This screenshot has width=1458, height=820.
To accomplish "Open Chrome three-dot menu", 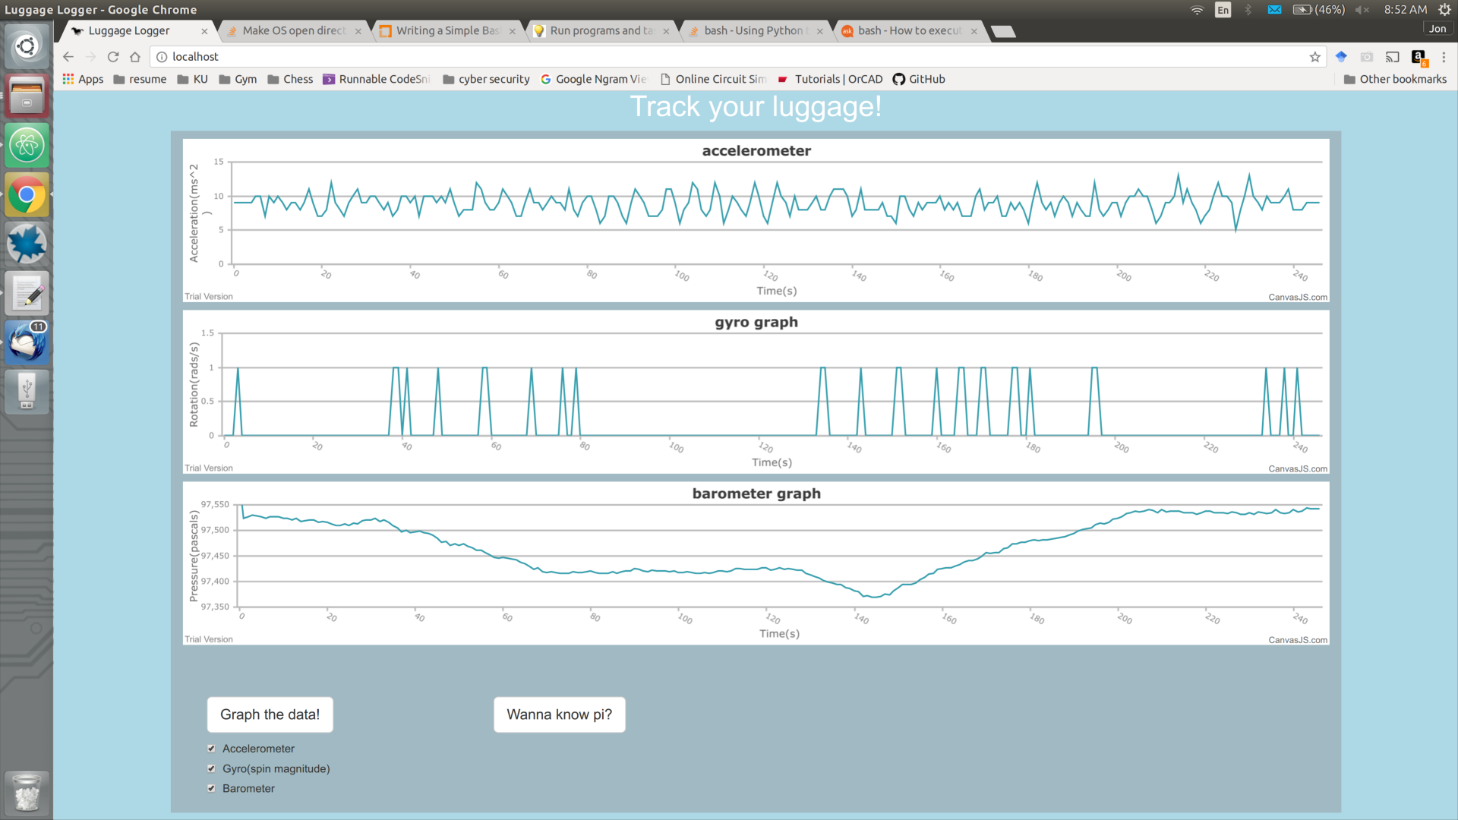I will (1444, 57).
